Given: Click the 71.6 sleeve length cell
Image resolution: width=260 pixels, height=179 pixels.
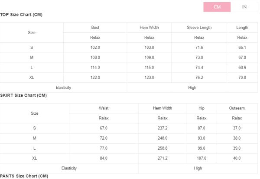Looking at the screenshot, I should pos(199,47).
